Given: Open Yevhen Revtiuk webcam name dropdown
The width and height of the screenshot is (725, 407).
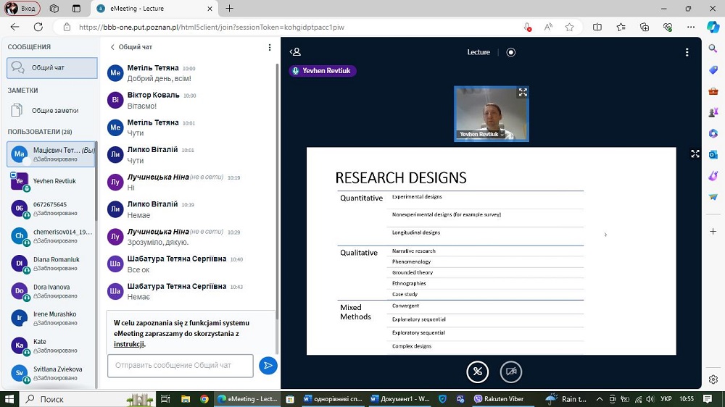Looking at the screenshot, I should [482, 135].
